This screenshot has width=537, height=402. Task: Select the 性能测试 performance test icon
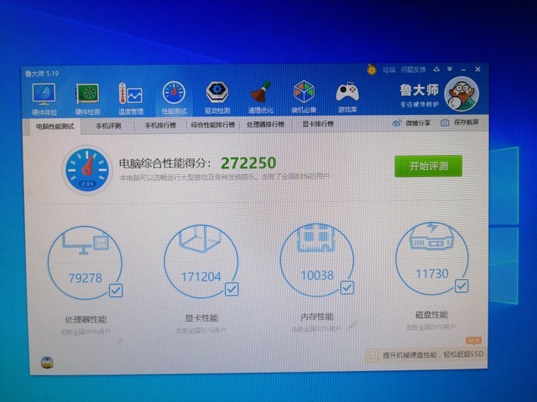pos(174,97)
